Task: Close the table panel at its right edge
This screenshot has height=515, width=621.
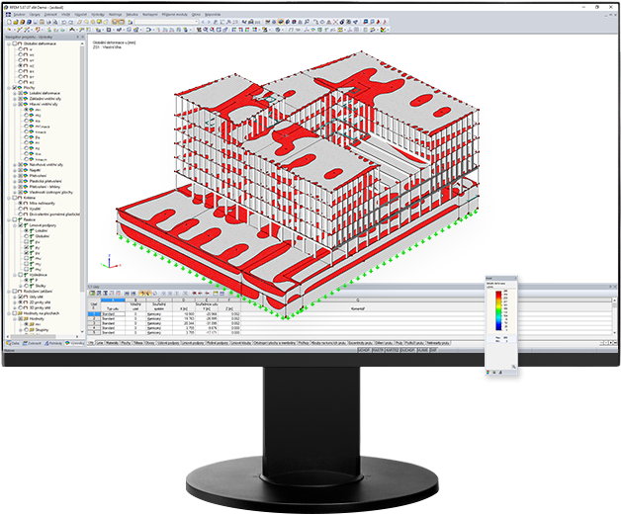Action: click(615, 287)
